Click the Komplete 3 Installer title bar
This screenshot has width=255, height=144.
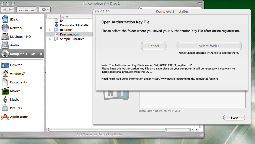click(x=172, y=11)
